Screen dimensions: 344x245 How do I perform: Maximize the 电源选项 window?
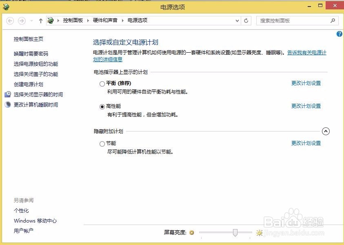[x=320, y=6]
